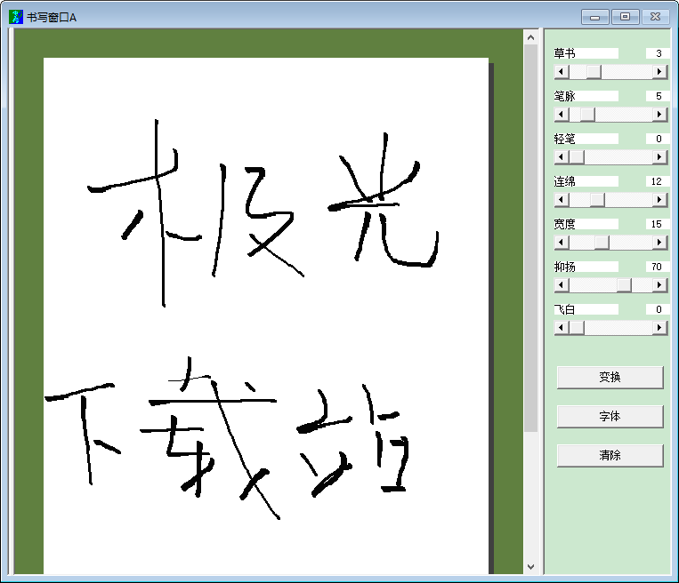
Task: Click the 宽度 value field showing 15
Action: click(658, 224)
